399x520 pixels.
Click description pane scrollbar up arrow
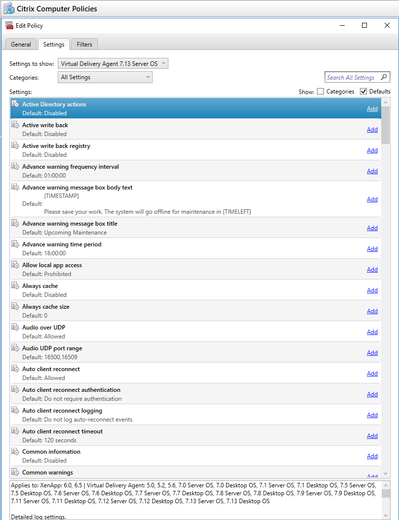(386, 485)
